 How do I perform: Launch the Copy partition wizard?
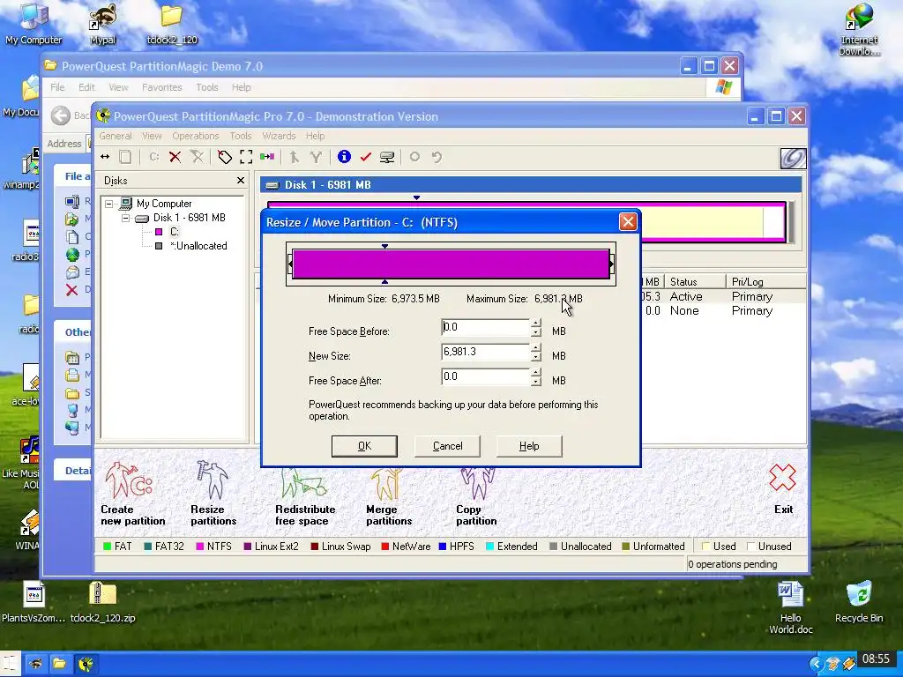coord(476,496)
